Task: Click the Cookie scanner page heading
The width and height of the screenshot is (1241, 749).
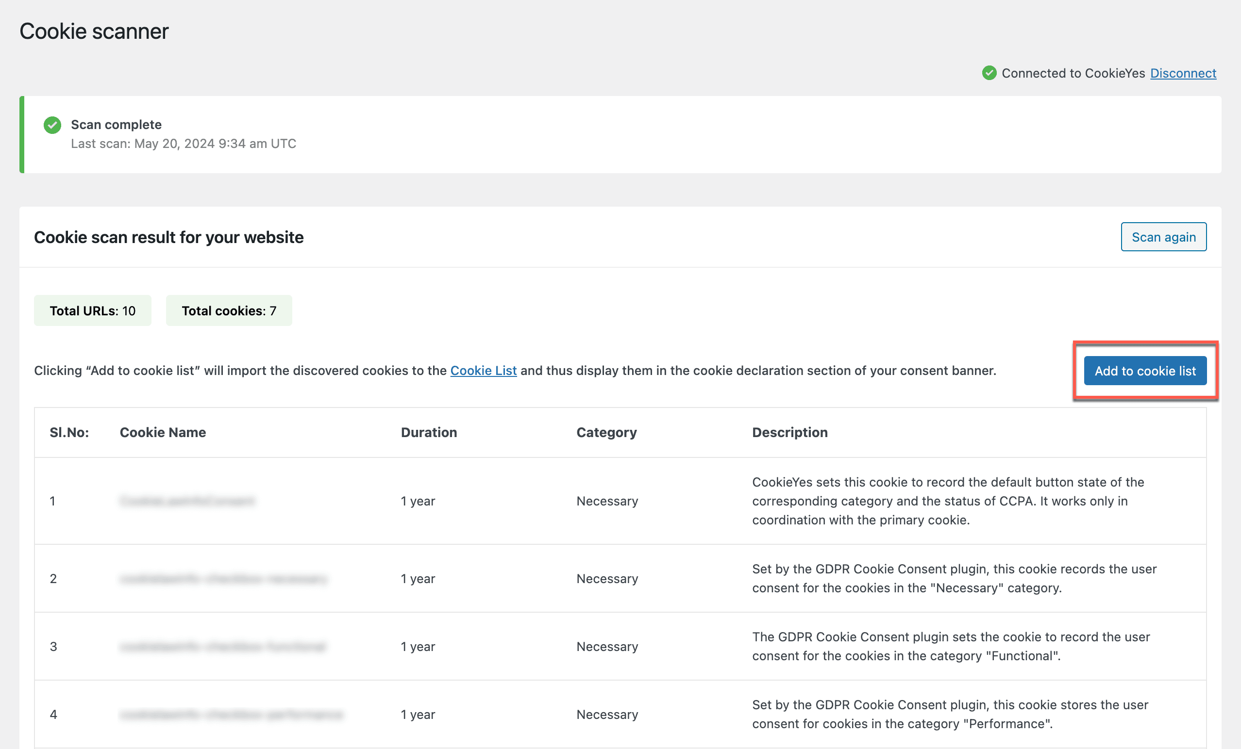Action: pos(94,31)
